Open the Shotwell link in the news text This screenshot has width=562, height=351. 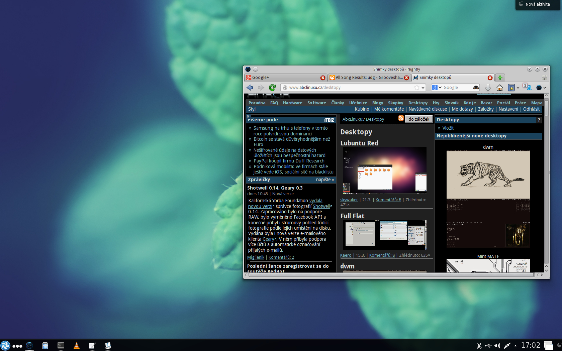pos(321,206)
